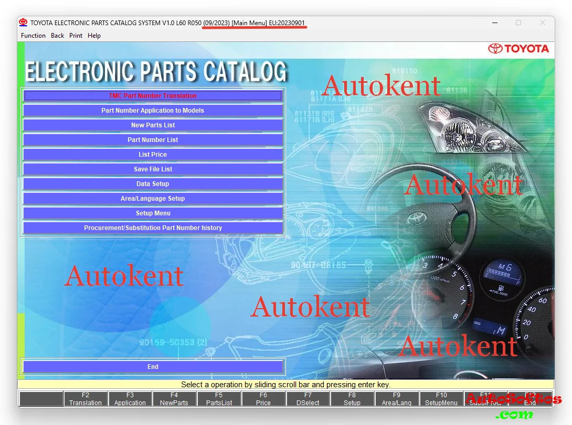The height and width of the screenshot is (425, 572).
Task: Open the New Parts List
Action: pyautogui.click(x=153, y=125)
